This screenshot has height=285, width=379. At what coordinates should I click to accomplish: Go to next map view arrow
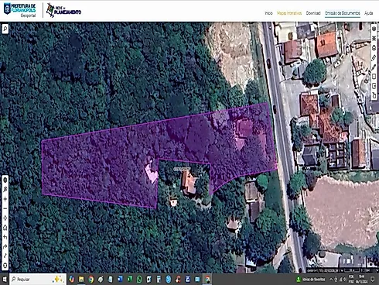coord(5,247)
